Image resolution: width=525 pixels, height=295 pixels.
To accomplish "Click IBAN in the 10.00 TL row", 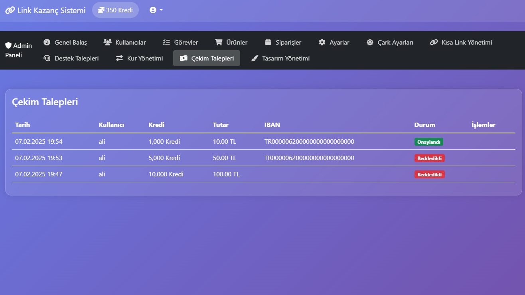I will [x=309, y=141].
